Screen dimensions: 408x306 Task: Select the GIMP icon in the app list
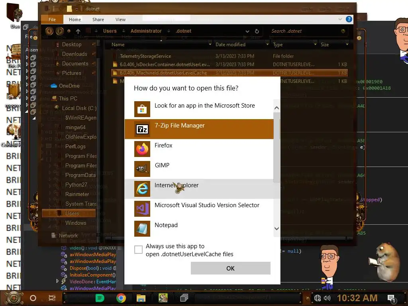click(142, 169)
